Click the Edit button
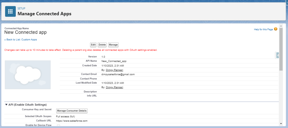288x128 pixels. click(x=93, y=45)
